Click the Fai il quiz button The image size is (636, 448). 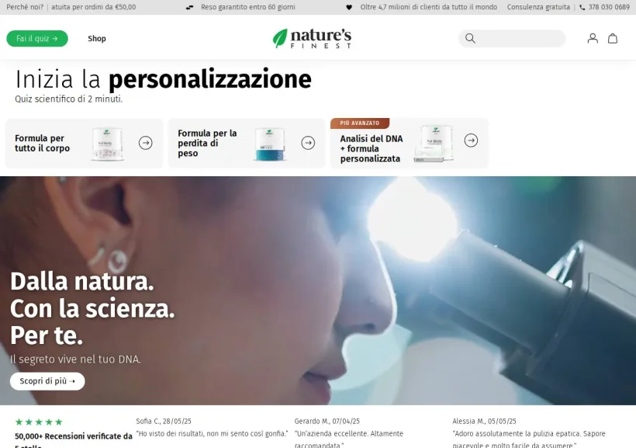tap(37, 39)
